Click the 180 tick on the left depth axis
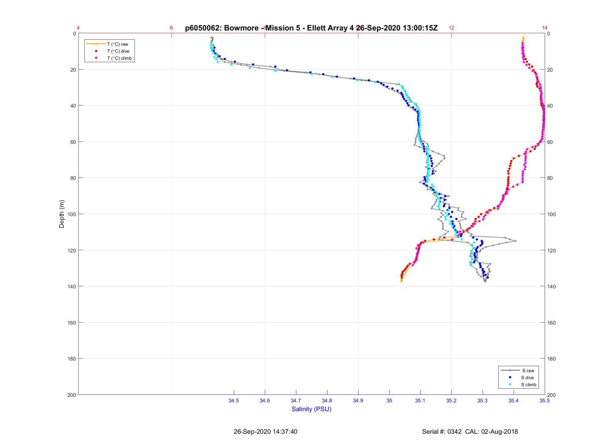 71,359
